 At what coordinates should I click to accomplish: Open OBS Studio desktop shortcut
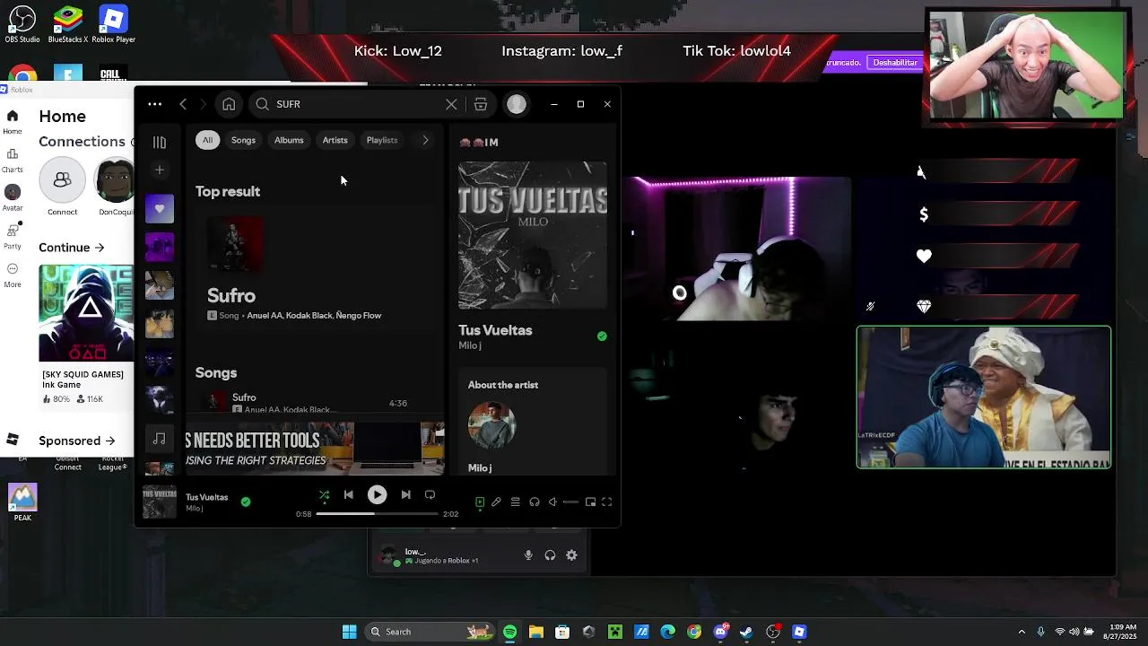click(22, 24)
